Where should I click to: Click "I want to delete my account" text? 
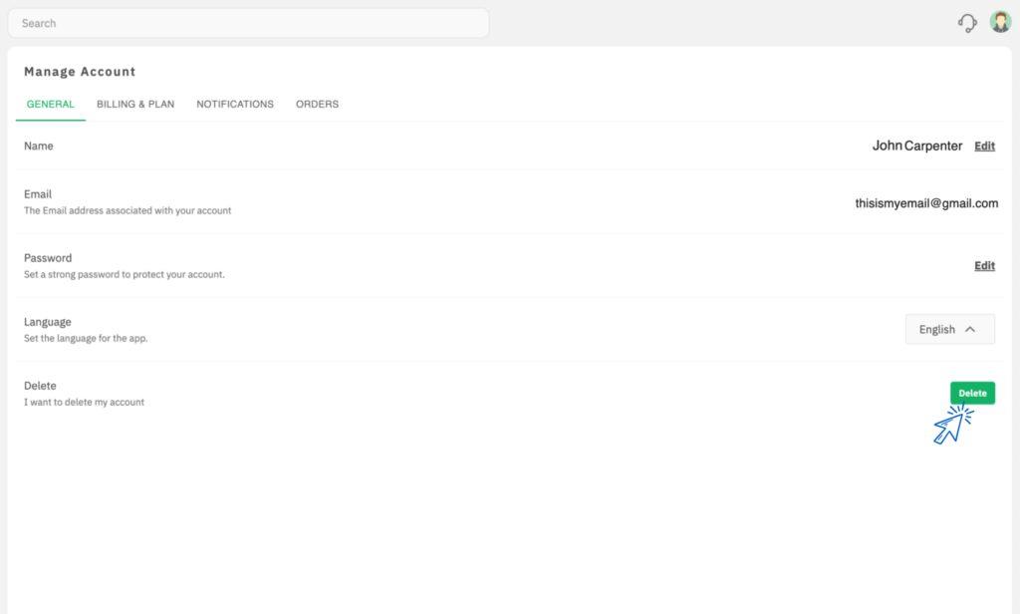tap(85, 402)
